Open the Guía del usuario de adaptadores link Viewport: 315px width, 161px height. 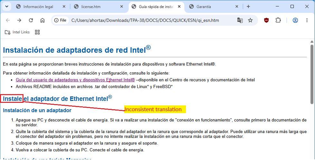point(75,80)
